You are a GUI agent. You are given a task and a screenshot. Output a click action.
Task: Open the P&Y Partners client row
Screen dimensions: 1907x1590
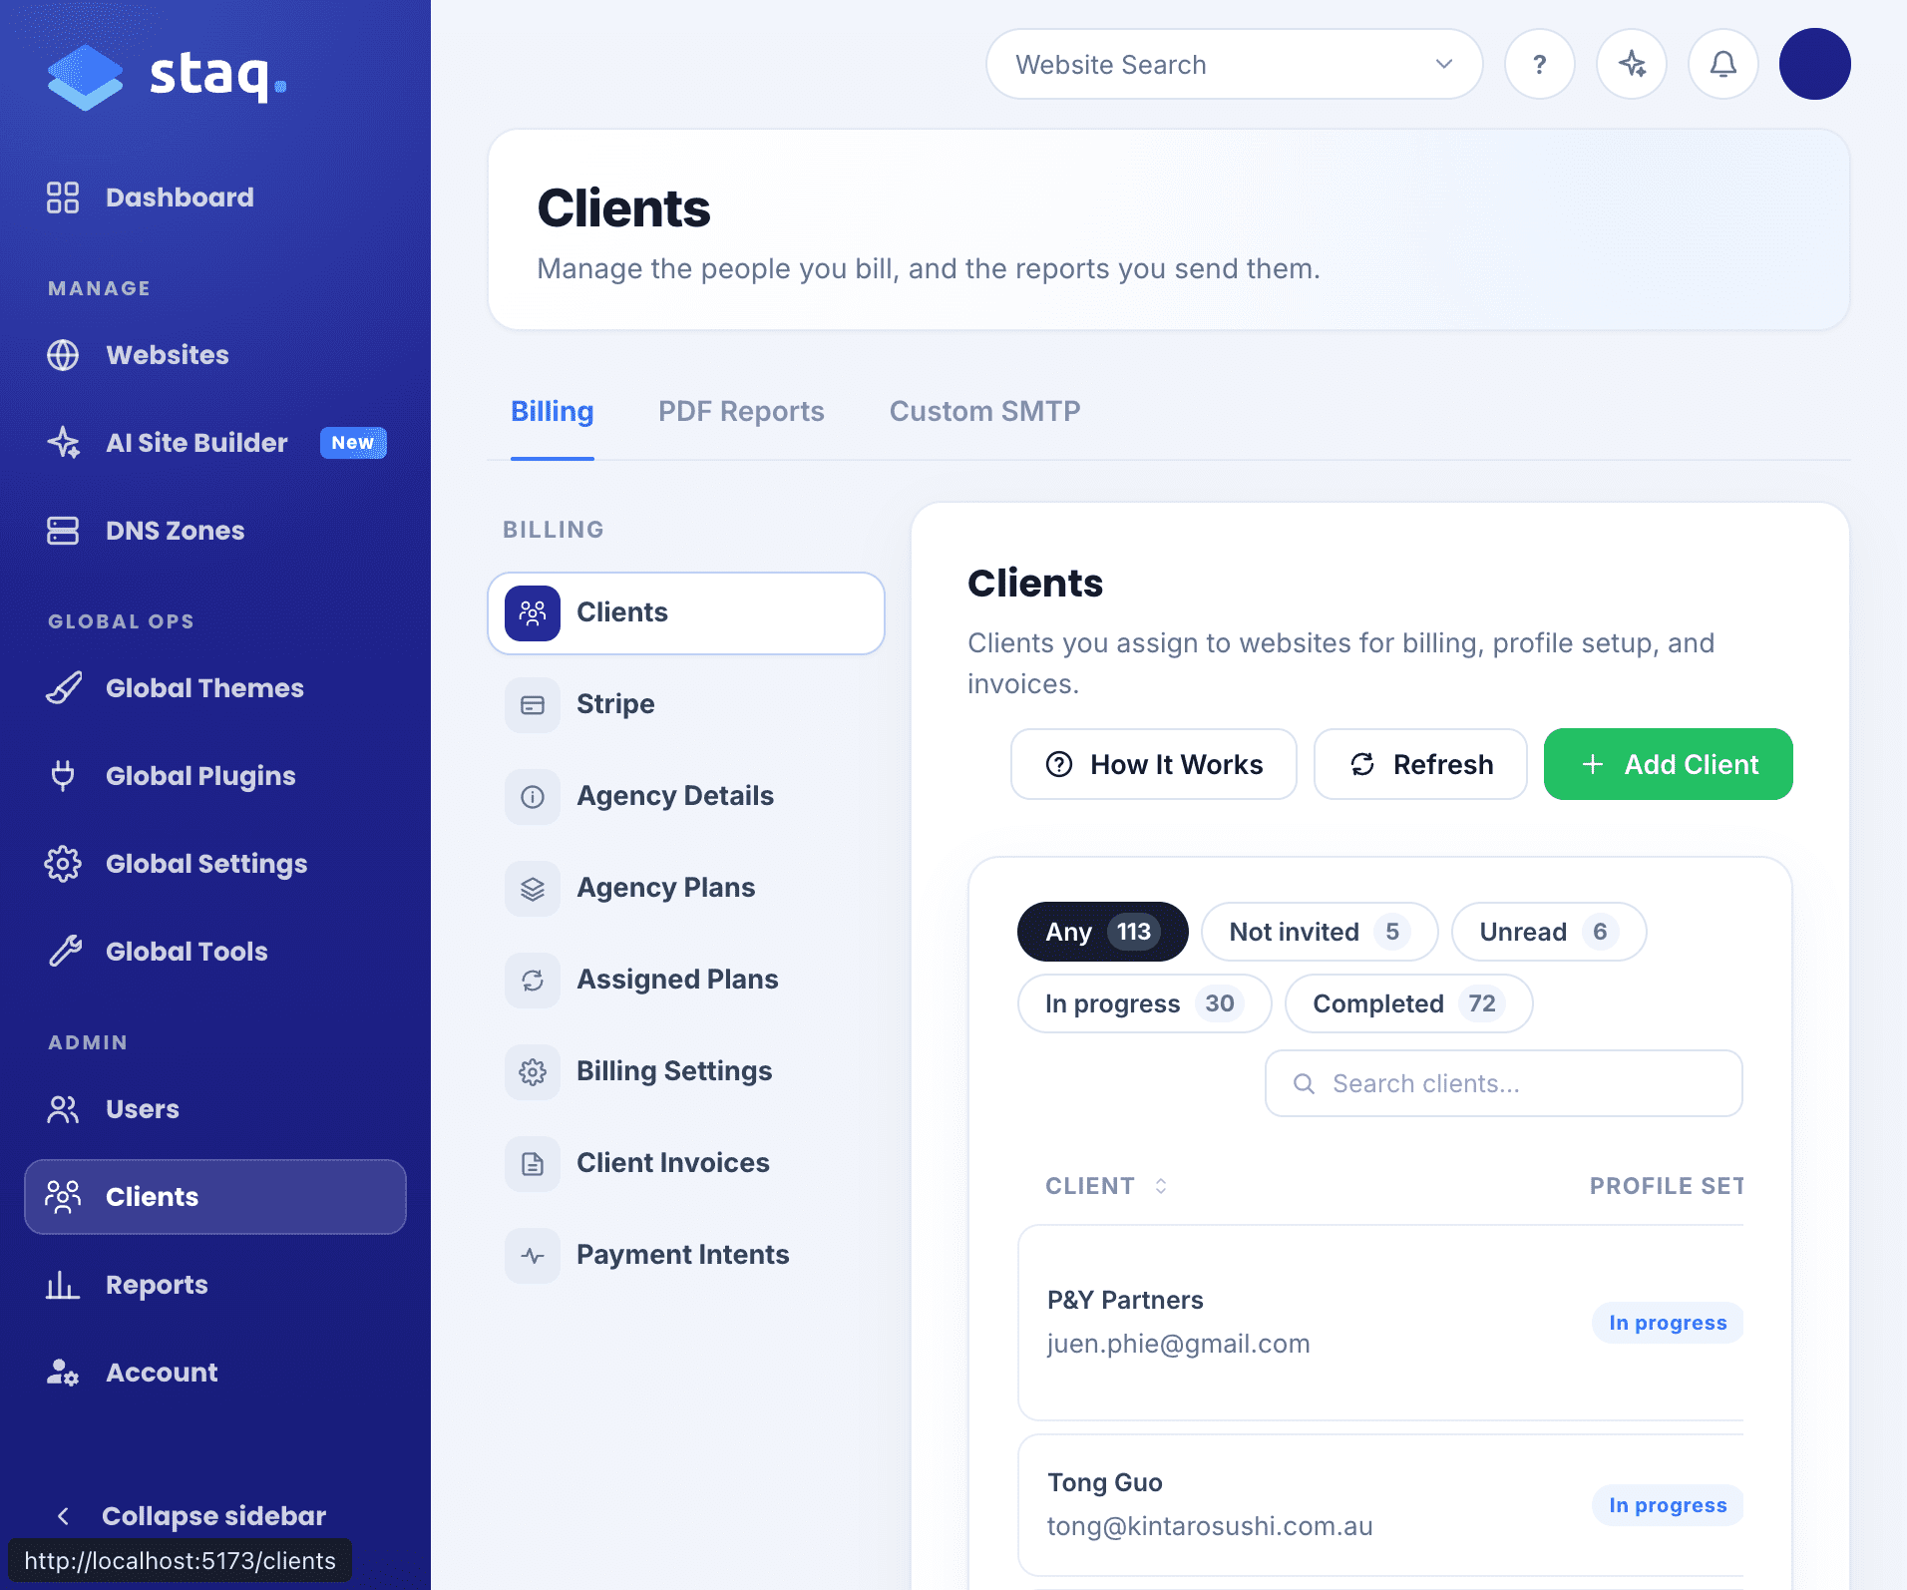pyautogui.click(x=1381, y=1323)
